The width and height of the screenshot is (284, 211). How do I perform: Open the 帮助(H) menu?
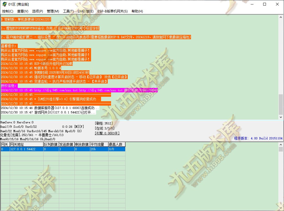[x=137, y=11]
